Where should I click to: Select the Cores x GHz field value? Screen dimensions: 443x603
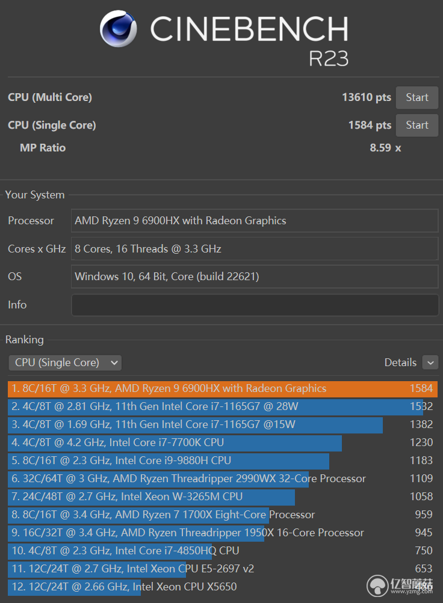(x=255, y=249)
